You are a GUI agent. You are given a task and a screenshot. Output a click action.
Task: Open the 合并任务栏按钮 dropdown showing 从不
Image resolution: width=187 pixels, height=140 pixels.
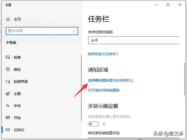click(134, 40)
